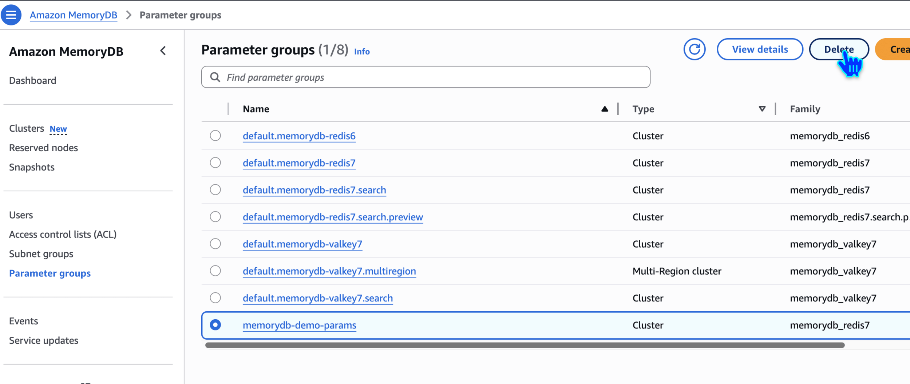Click the horizontal table scrollbar
Screen dimensions: 910x384
[x=525, y=345]
